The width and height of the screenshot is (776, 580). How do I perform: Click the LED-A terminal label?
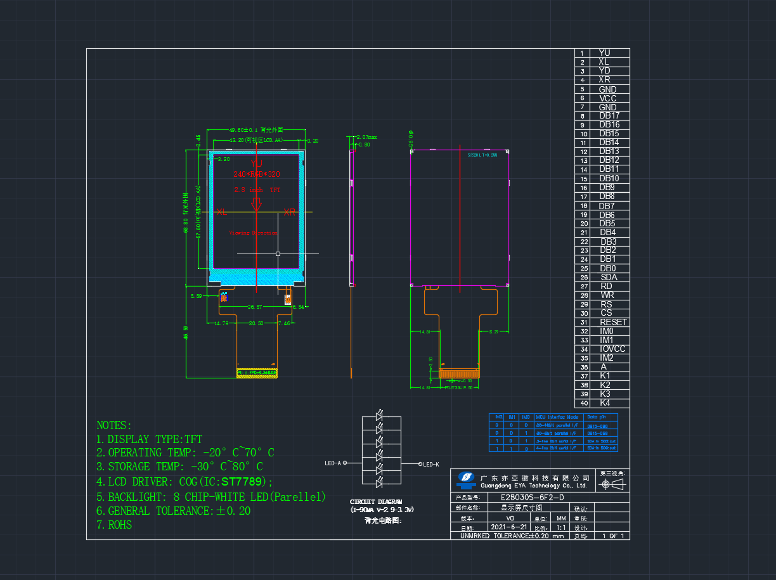pyautogui.click(x=333, y=463)
